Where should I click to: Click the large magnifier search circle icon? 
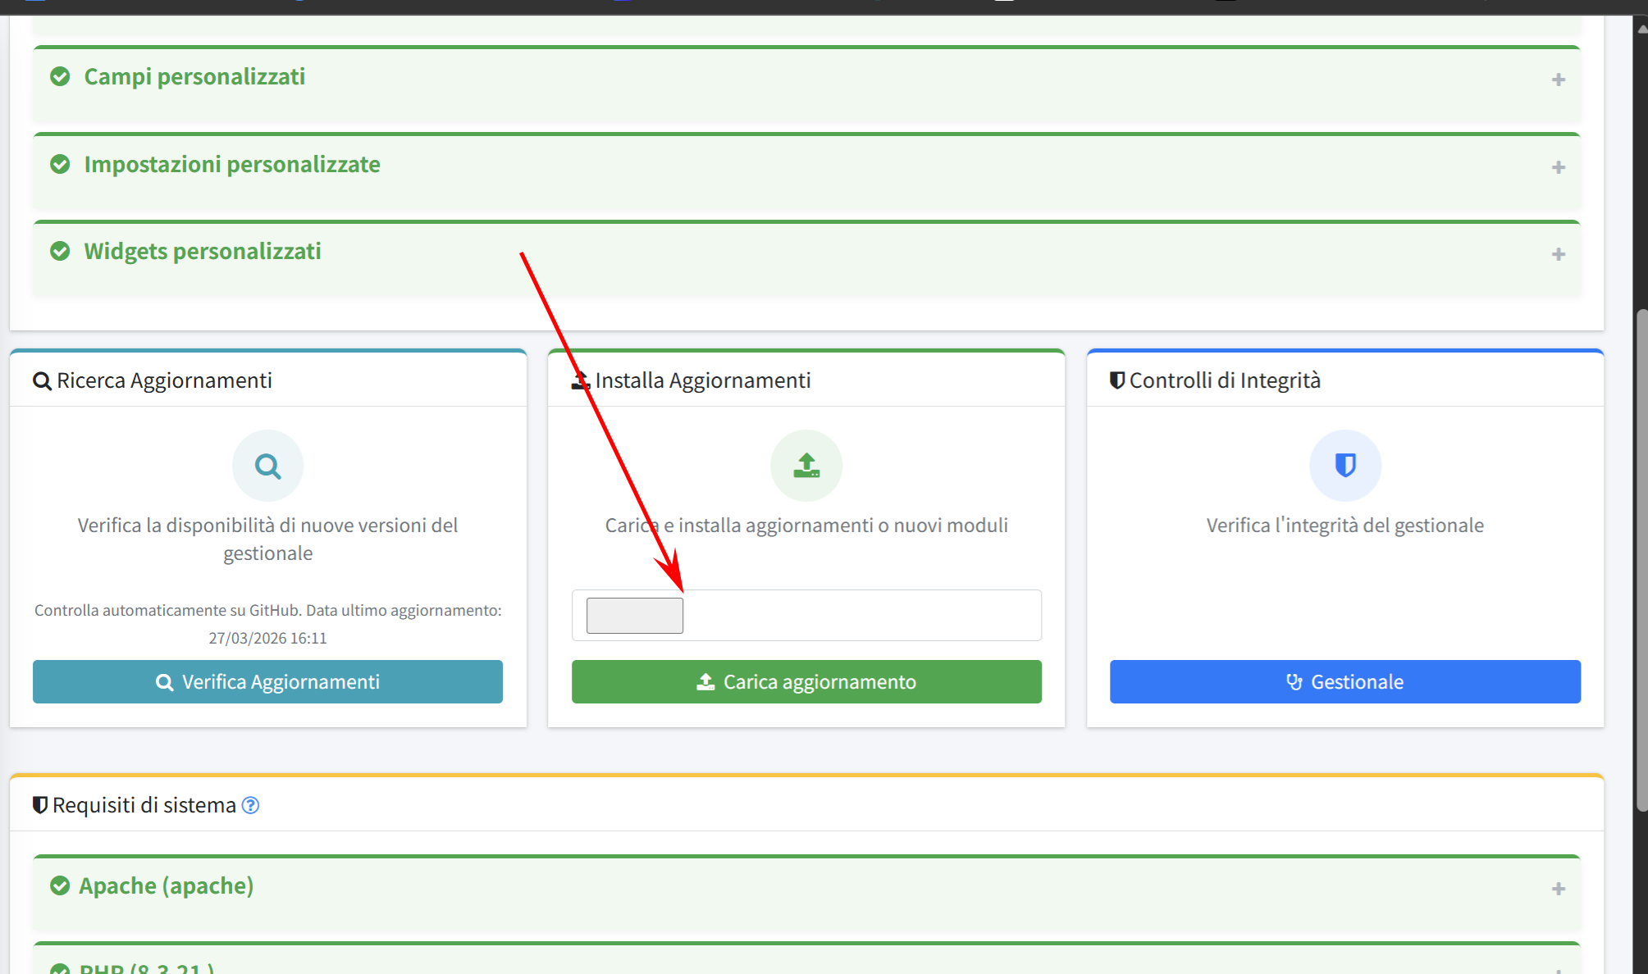pyautogui.click(x=267, y=466)
